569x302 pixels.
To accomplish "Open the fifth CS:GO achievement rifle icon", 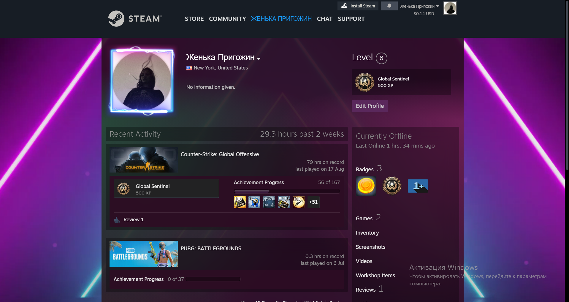I will [x=299, y=202].
